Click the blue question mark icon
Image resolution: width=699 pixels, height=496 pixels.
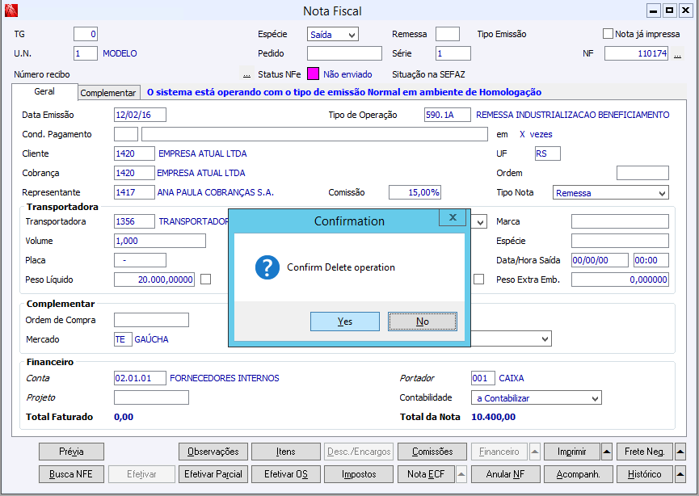click(x=267, y=267)
